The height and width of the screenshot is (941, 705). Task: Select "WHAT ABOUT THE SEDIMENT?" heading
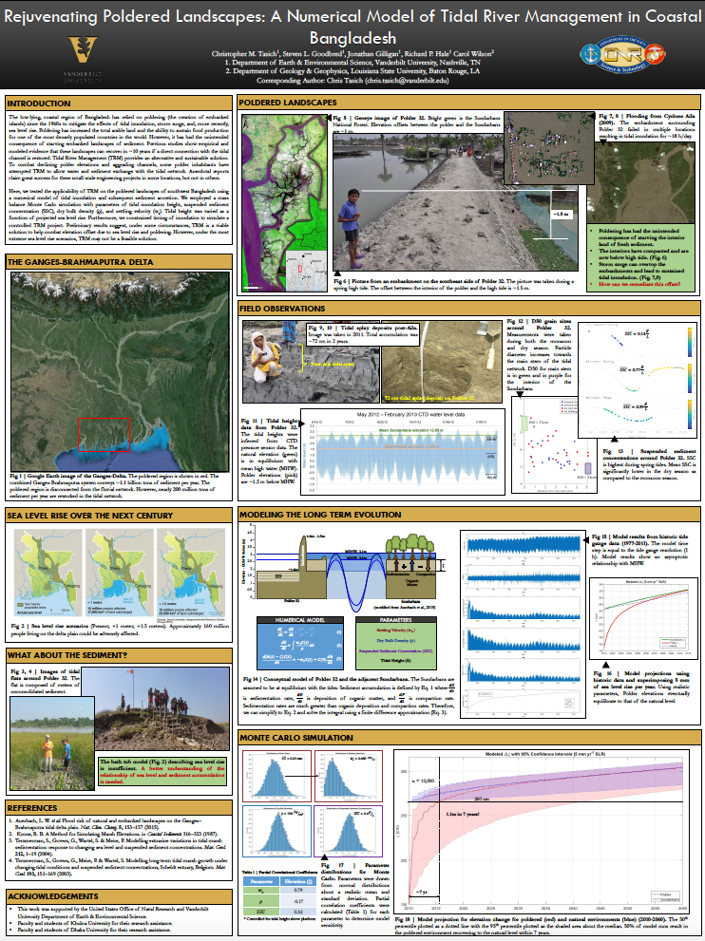(x=119, y=655)
